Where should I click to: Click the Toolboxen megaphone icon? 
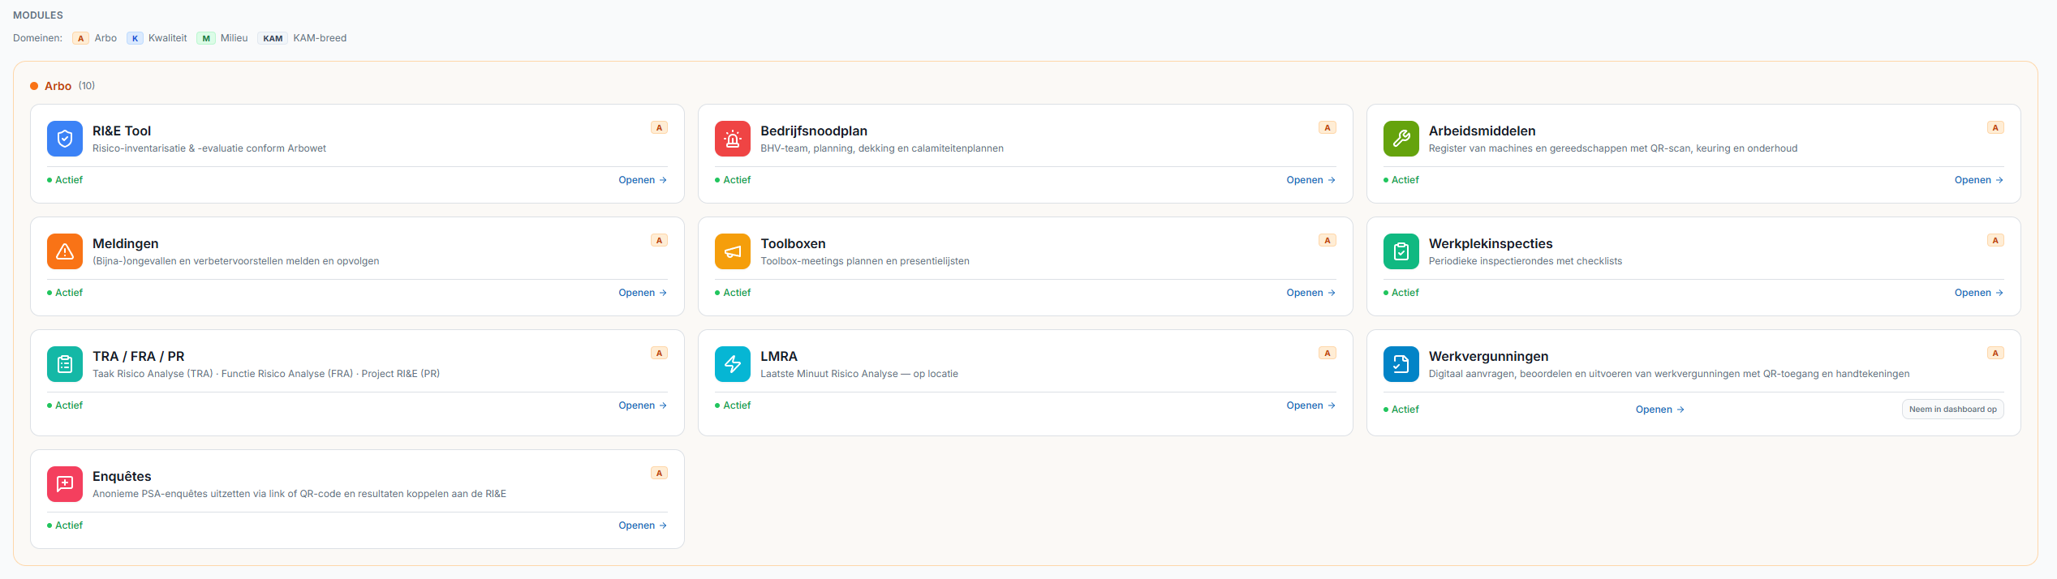[x=733, y=251]
